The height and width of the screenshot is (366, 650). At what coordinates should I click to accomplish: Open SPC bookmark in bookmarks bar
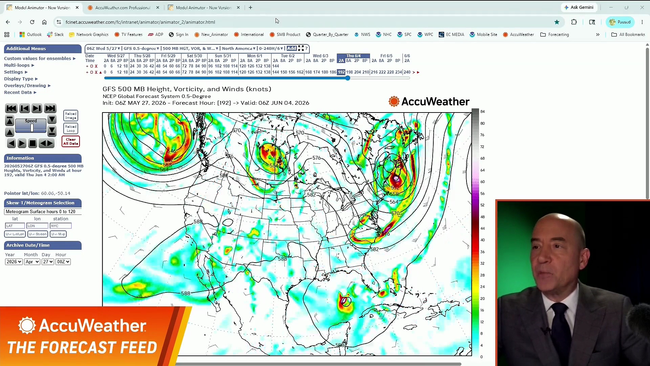coord(404,35)
